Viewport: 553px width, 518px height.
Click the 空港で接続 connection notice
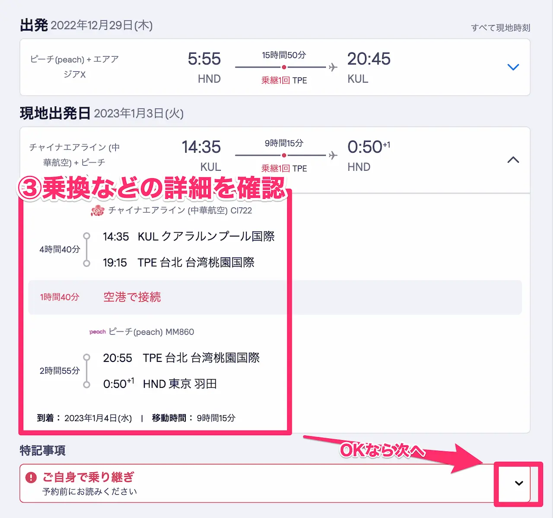132,297
